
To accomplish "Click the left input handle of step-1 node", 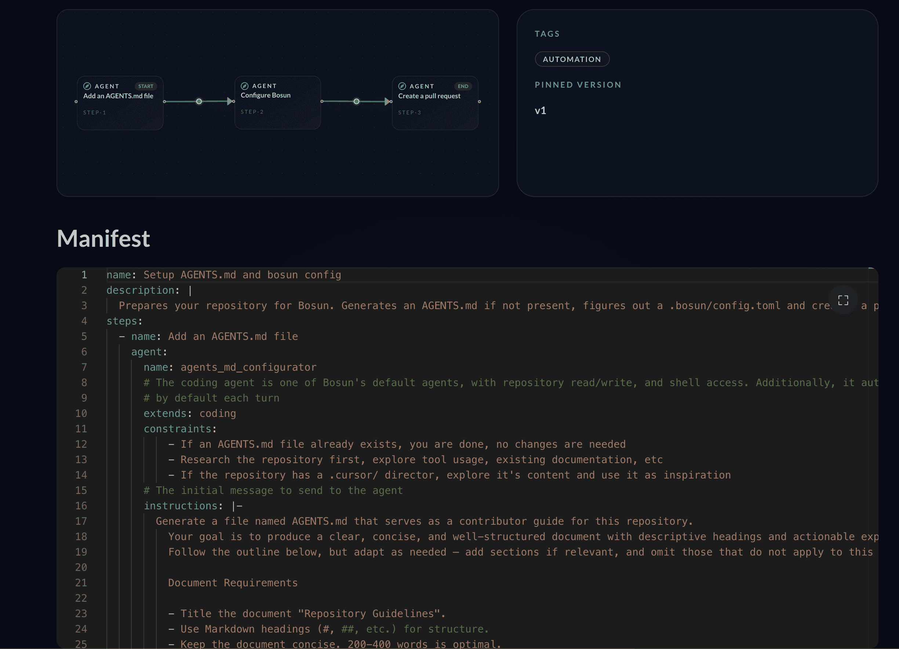I will [x=76, y=102].
